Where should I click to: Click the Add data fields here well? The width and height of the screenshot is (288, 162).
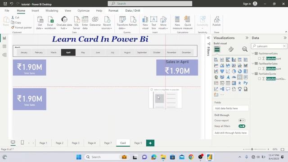(x=231, y=108)
